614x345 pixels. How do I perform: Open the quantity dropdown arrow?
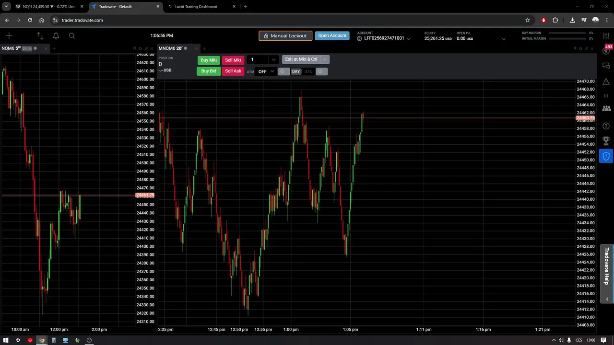273,60
